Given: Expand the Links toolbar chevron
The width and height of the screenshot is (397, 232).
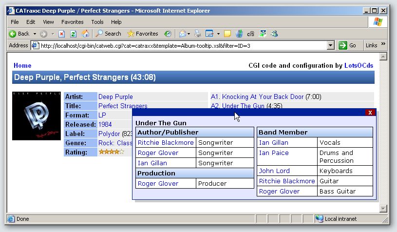Looking at the screenshot, I should tap(383, 45).
